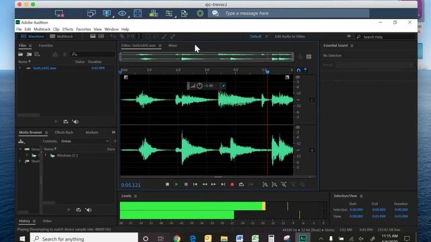This screenshot has height=242, width=431.
Task: Click the Rewind button
Action: point(205,184)
